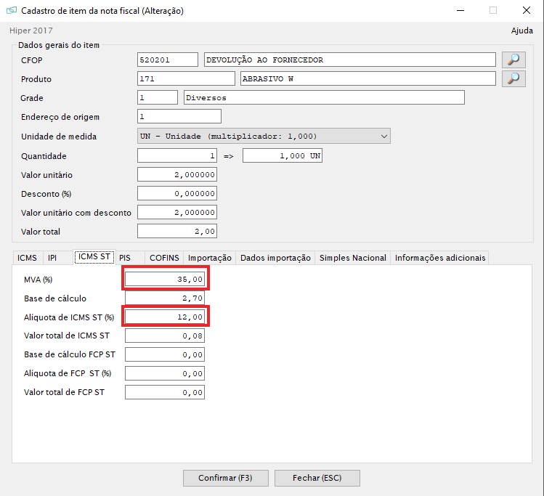Screen dimensions: 544x496
Task: Select the PIS tab
Action: pyautogui.click(x=126, y=258)
